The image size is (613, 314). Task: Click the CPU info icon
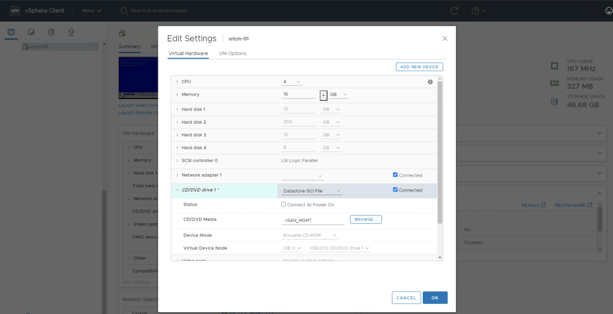click(x=430, y=82)
